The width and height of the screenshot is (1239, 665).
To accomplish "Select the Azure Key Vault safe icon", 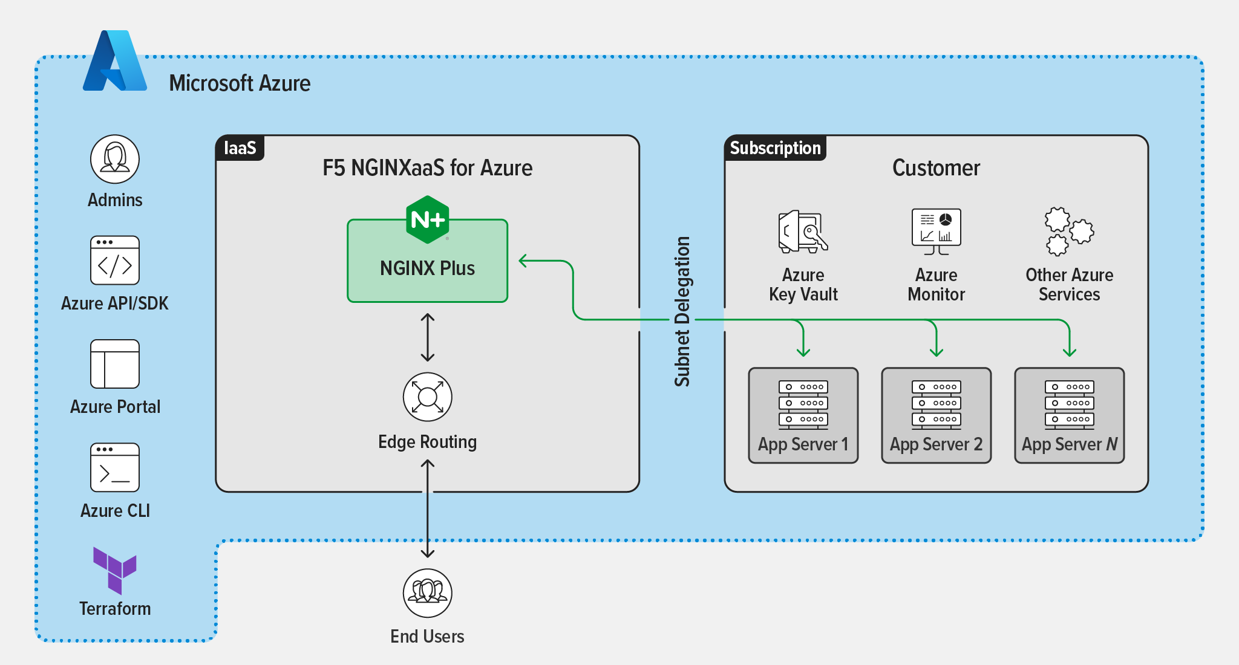I will (x=803, y=231).
